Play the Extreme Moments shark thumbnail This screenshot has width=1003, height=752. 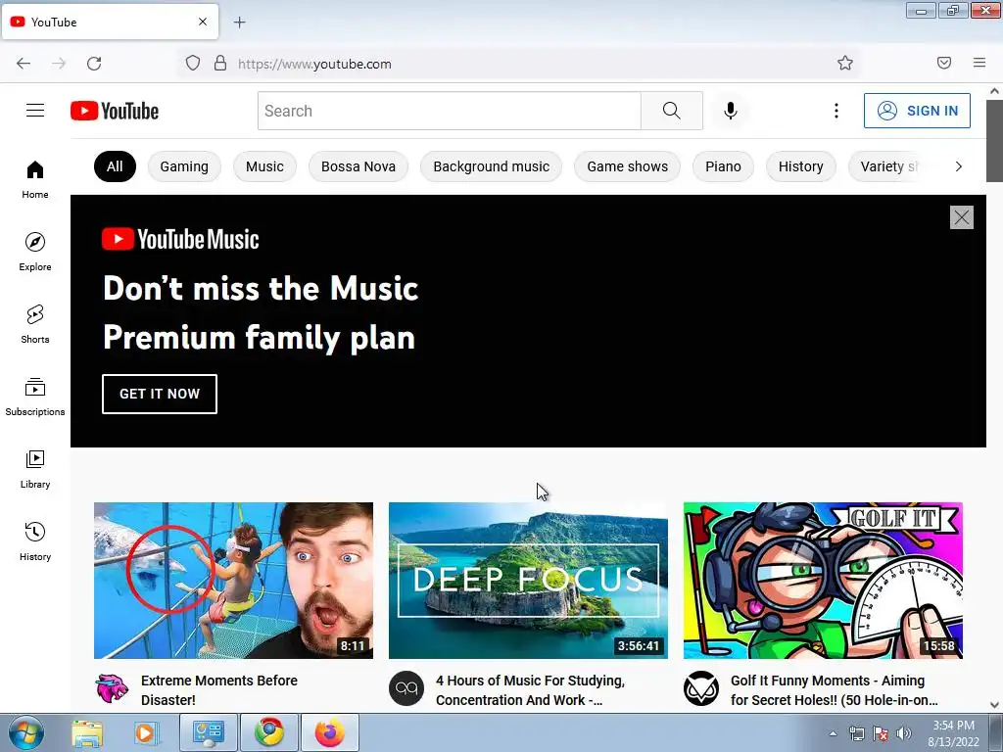(233, 581)
